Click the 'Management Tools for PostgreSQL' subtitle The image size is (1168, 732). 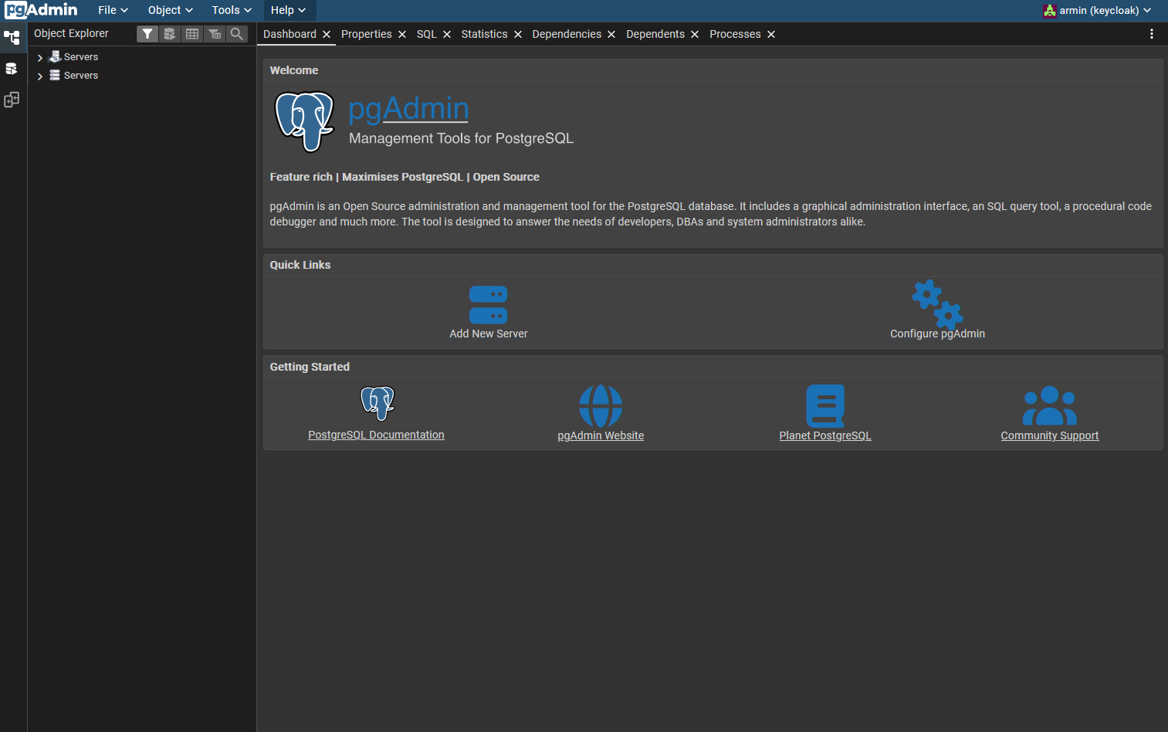461,138
